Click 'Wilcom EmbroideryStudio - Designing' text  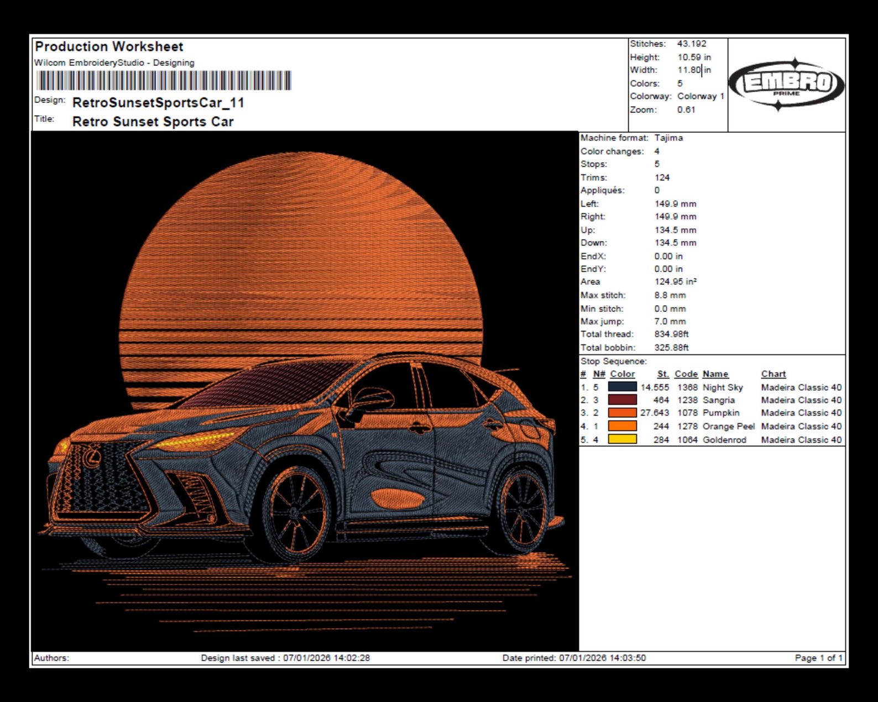(x=114, y=63)
